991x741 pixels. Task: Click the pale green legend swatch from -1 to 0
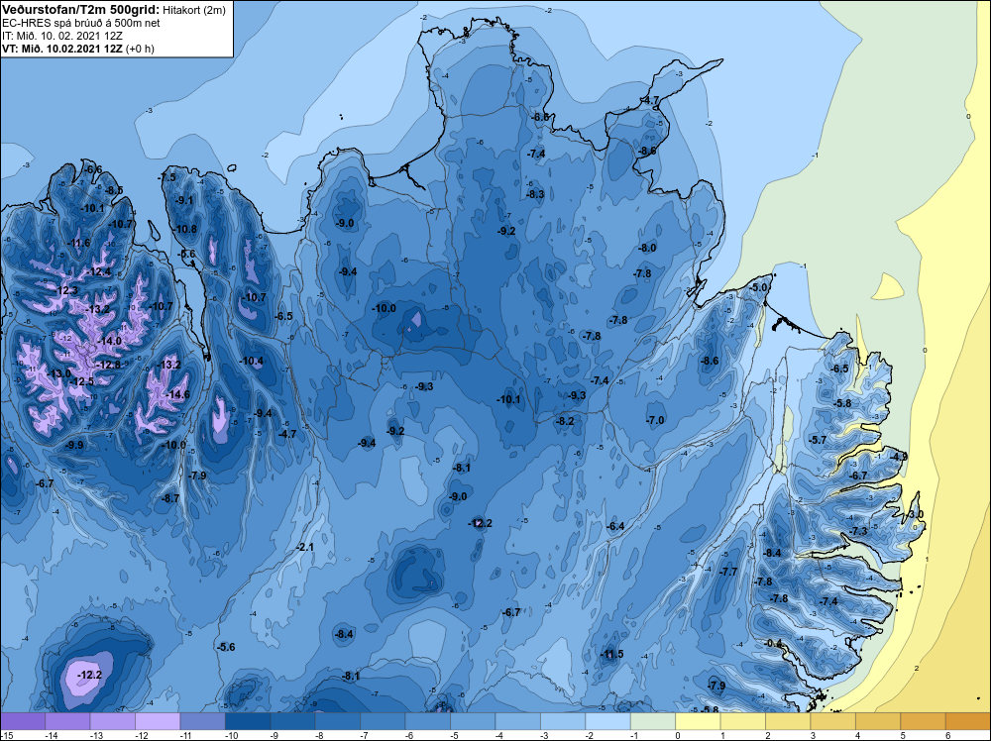(x=653, y=721)
